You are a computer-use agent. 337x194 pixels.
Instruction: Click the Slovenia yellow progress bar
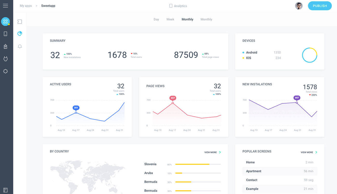192,164
